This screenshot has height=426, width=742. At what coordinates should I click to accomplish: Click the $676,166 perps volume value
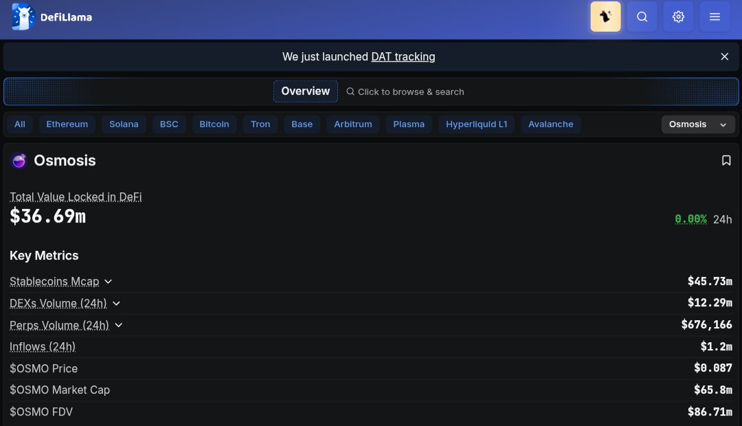click(706, 324)
